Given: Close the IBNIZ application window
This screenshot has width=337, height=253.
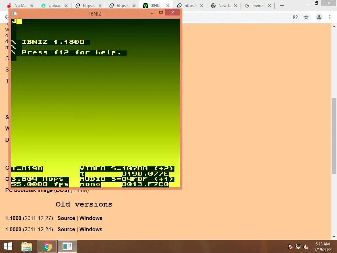Looking at the screenshot, I should click(172, 13).
